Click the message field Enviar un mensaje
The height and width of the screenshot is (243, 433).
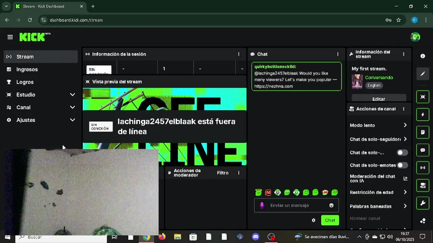296,205
